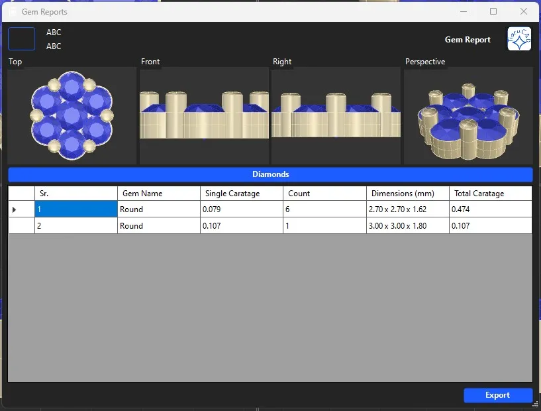Click the Total Caratage column header
541x411 pixels.
[x=490, y=194]
